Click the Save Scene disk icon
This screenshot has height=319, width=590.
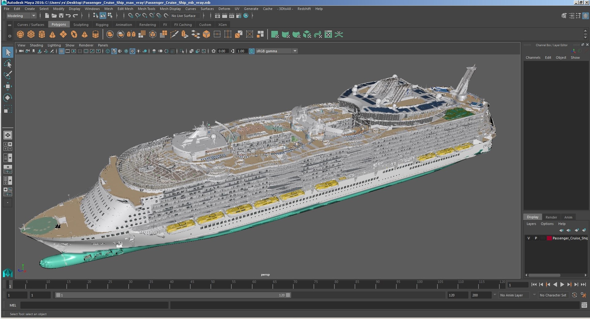(x=61, y=16)
